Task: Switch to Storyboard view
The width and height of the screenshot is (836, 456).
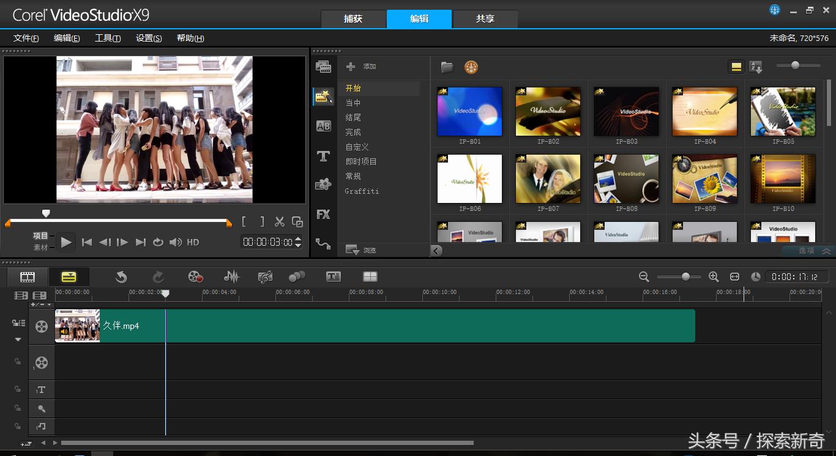Action: pos(28,277)
